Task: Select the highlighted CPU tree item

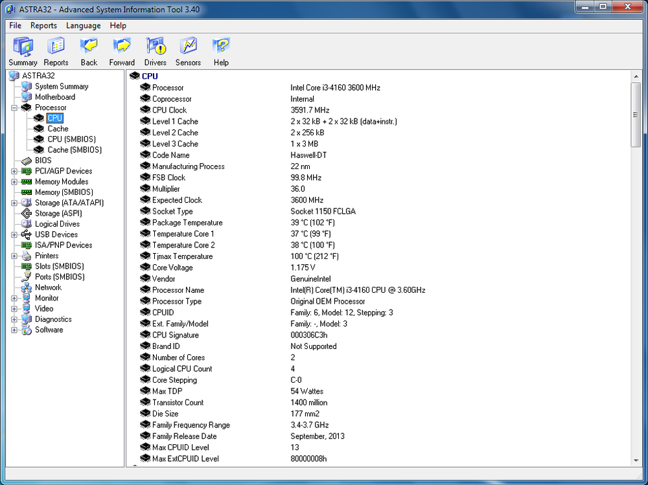Action: pos(54,118)
